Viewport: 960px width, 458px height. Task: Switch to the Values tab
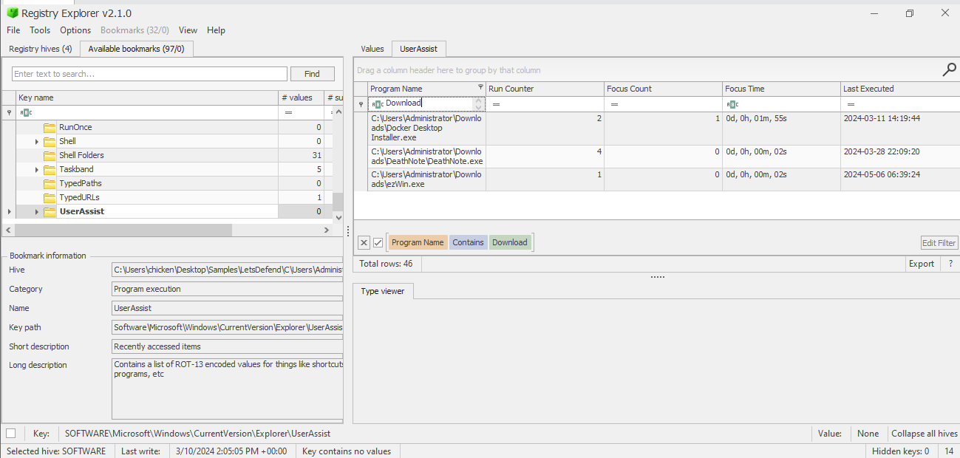[x=372, y=49]
